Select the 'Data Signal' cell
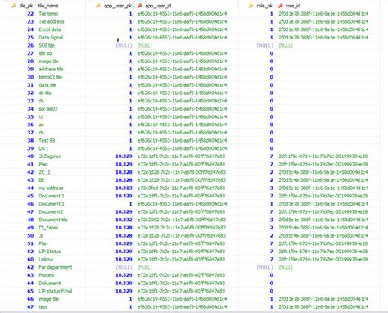This screenshot has width=388, height=313. 51,38
